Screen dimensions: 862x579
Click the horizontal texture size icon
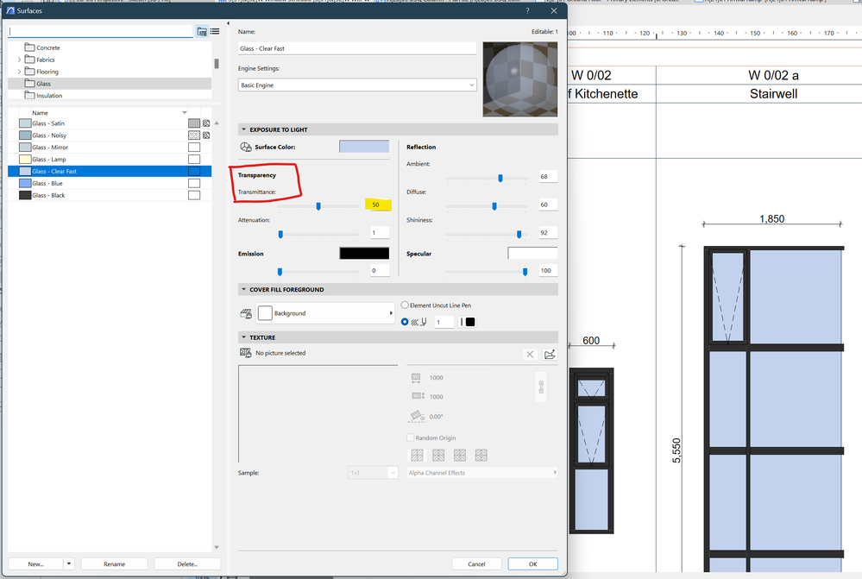pos(416,378)
